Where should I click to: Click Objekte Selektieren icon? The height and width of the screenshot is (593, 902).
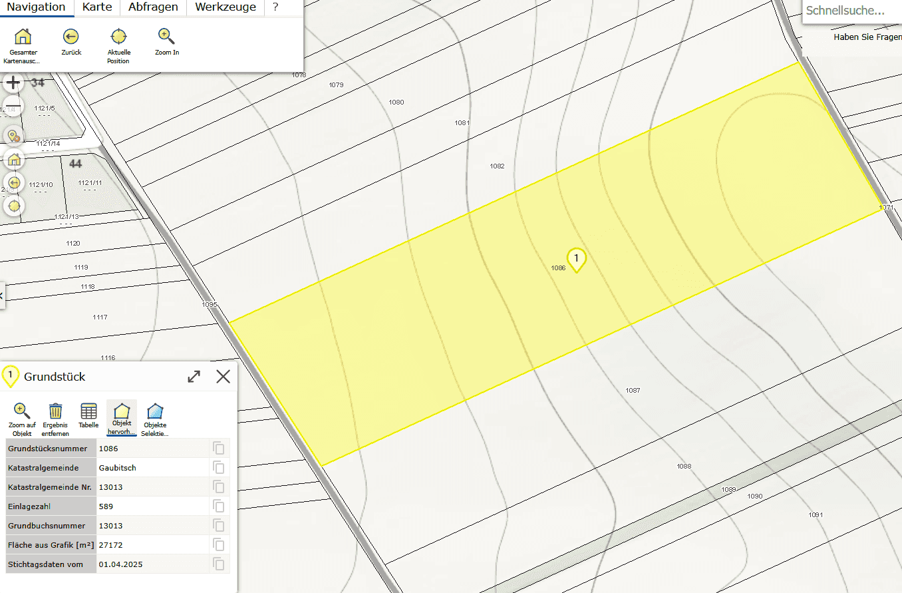click(155, 419)
